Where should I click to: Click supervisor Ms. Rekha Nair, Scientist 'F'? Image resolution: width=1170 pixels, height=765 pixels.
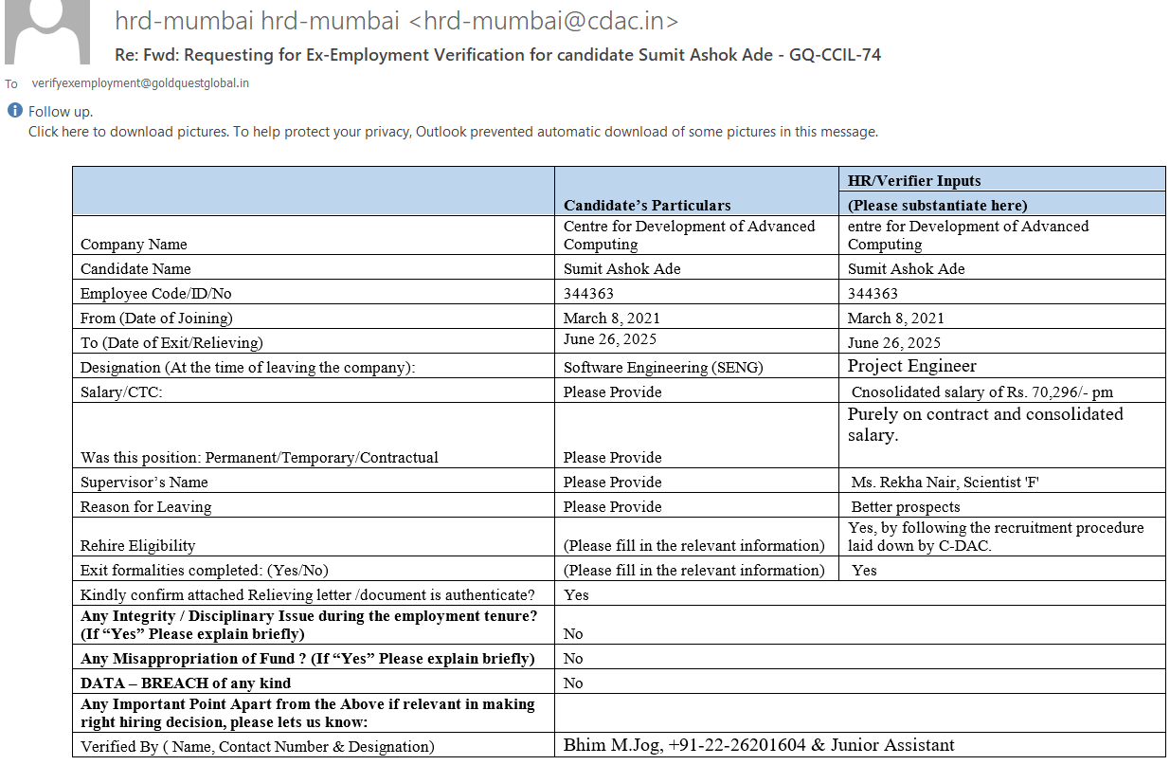pos(945,482)
